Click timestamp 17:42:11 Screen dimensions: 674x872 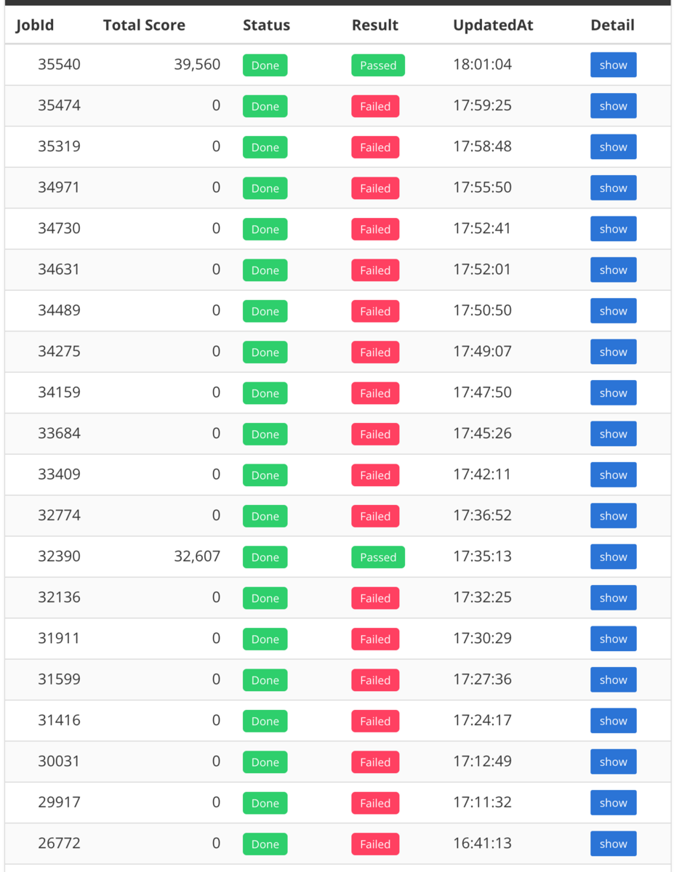pos(482,475)
